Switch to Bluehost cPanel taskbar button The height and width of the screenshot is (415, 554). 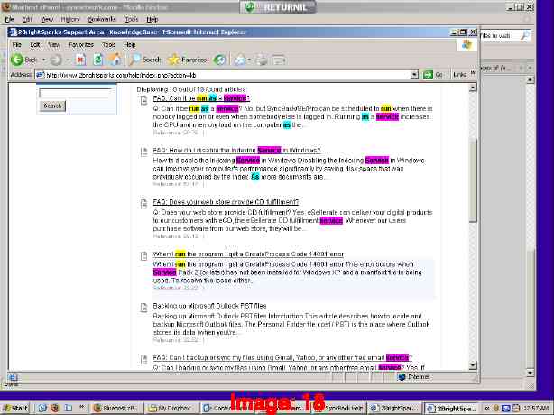[x=115, y=408]
